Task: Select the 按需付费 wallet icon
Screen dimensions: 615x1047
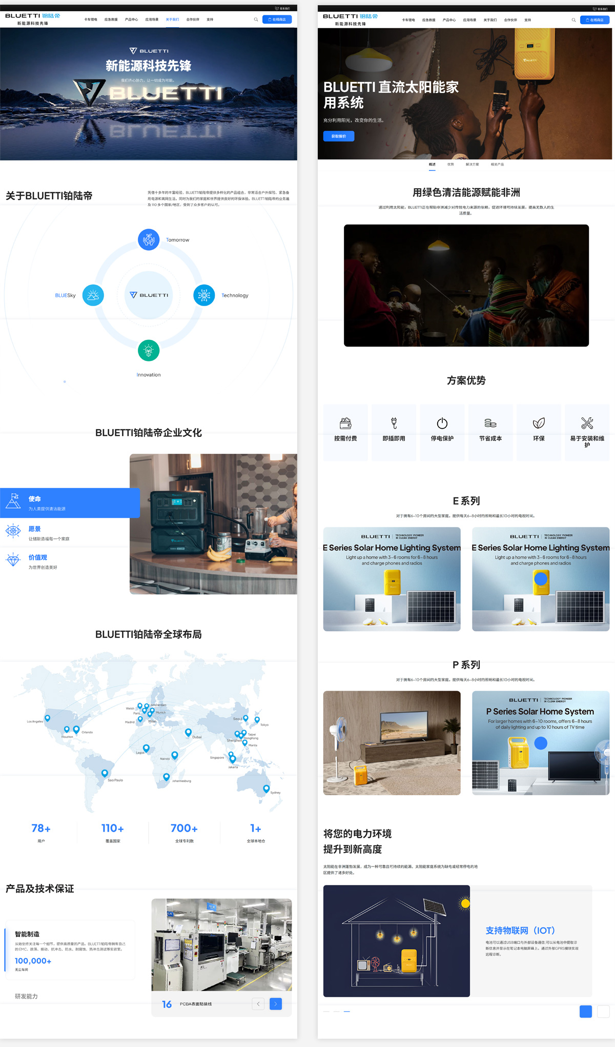Action: 345,423
